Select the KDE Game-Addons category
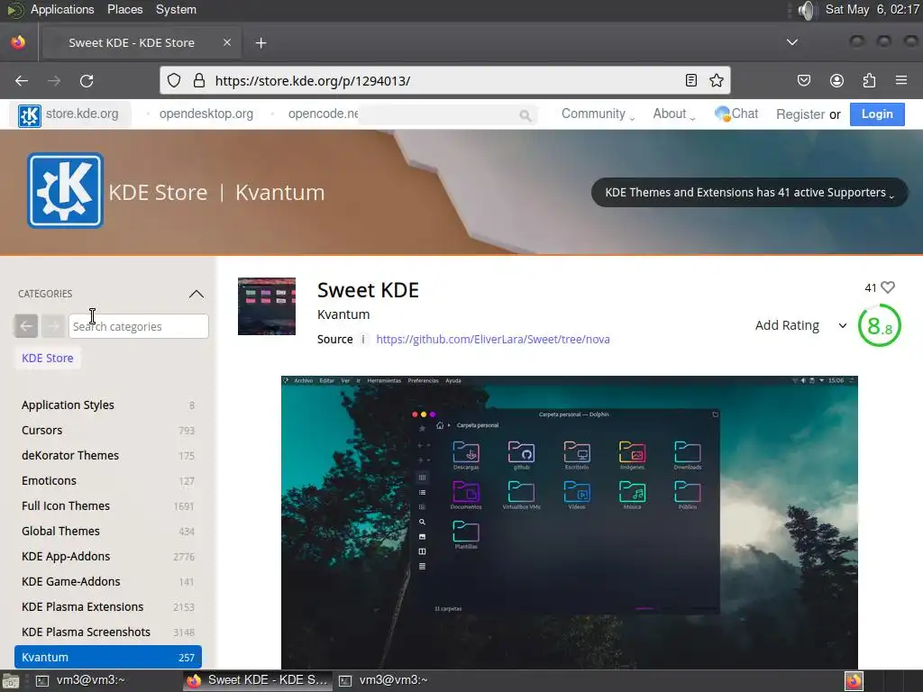This screenshot has height=692, width=923. (108, 582)
